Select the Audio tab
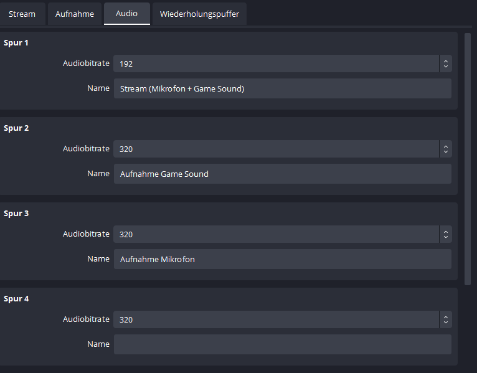The image size is (477, 373). click(x=126, y=13)
